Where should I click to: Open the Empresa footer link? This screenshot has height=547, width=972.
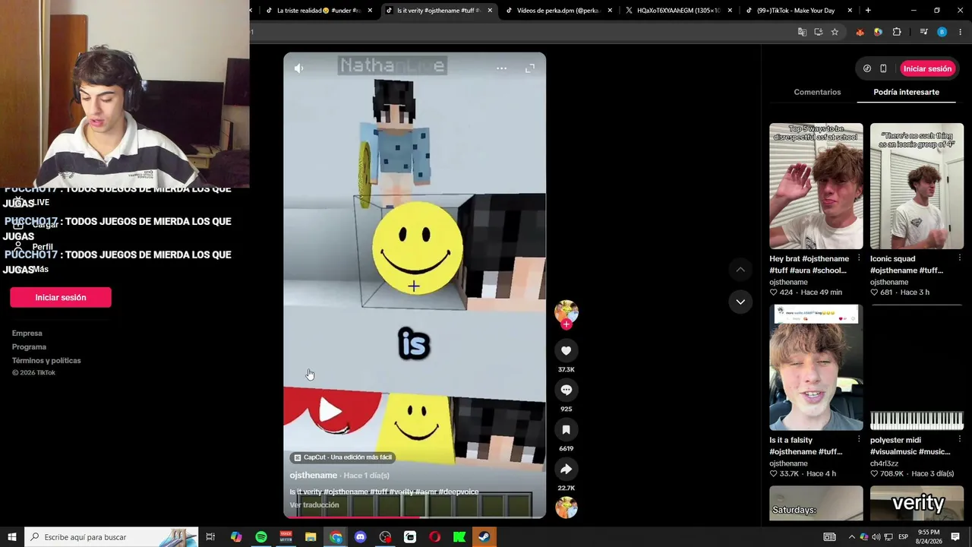coord(27,334)
